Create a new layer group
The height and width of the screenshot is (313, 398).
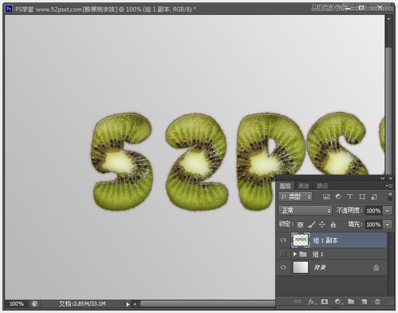pyautogui.click(x=351, y=301)
